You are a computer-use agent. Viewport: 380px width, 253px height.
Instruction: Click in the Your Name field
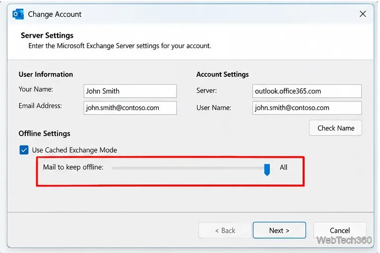(x=130, y=91)
